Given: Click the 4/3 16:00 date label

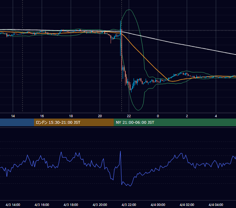Looking at the screenshot, I should click(x=42, y=205).
